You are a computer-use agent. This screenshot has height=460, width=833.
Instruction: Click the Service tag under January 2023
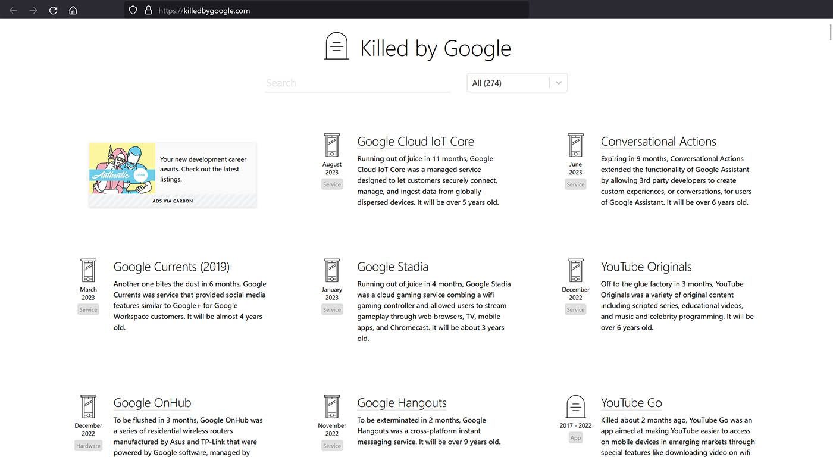click(332, 309)
